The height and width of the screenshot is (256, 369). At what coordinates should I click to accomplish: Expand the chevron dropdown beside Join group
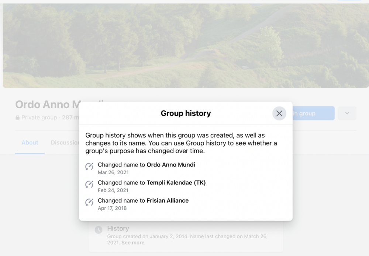point(347,113)
